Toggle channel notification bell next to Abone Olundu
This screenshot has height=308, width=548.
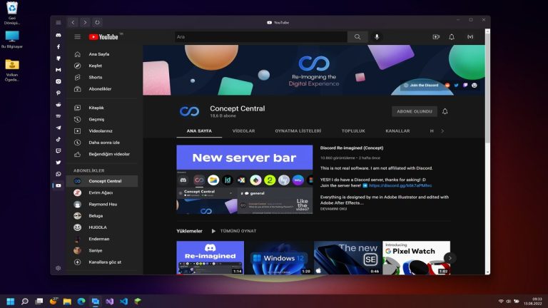[445, 111]
